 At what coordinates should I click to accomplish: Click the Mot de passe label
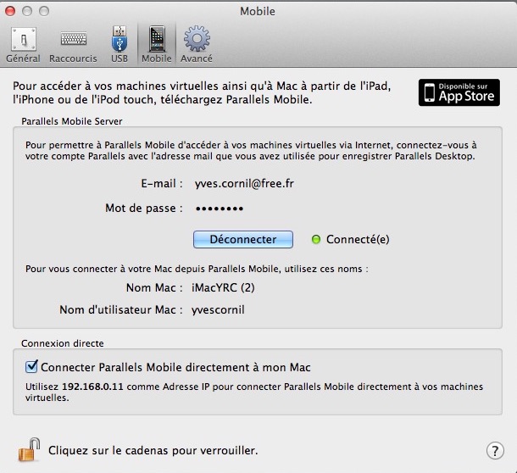click(x=144, y=209)
